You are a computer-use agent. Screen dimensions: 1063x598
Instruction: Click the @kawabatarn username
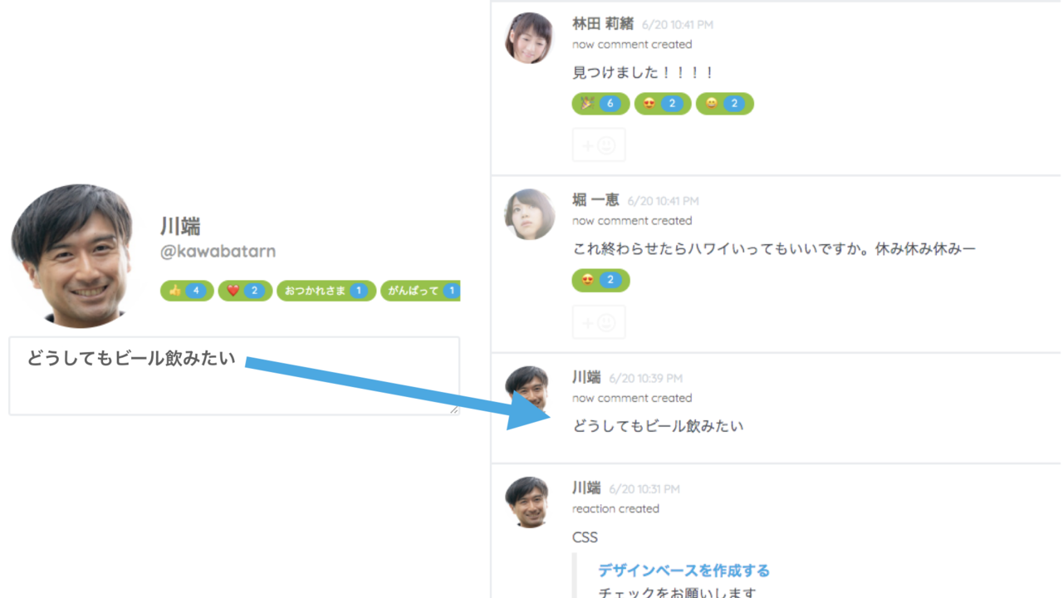coord(218,251)
